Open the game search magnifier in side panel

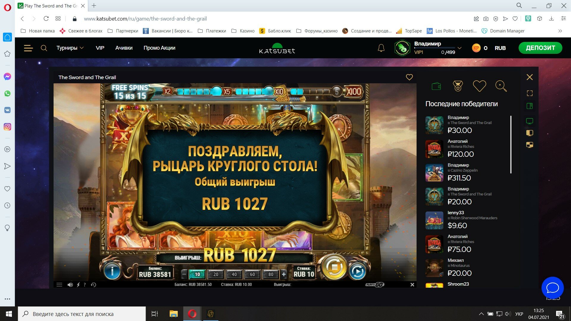(501, 86)
